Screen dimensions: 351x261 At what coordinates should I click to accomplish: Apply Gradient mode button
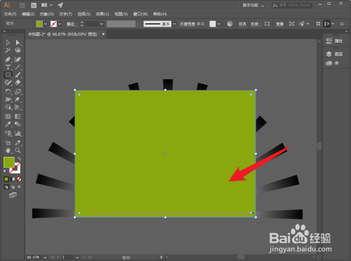point(13,179)
